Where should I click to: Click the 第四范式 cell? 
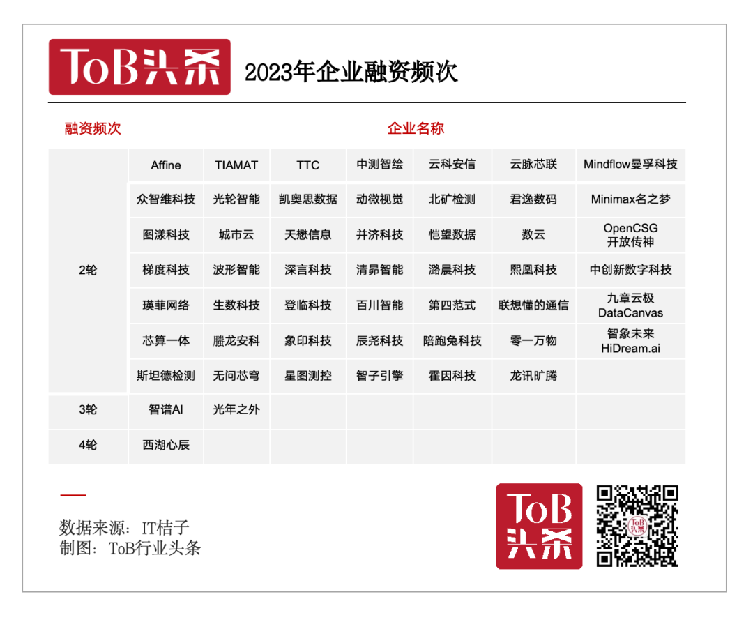tap(452, 305)
